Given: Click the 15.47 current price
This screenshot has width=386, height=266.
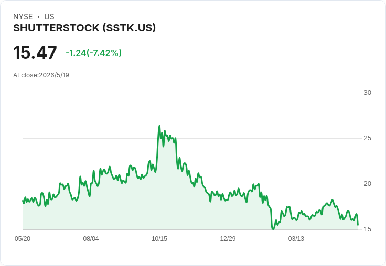Looking at the screenshot, I should tap(35, 52).
